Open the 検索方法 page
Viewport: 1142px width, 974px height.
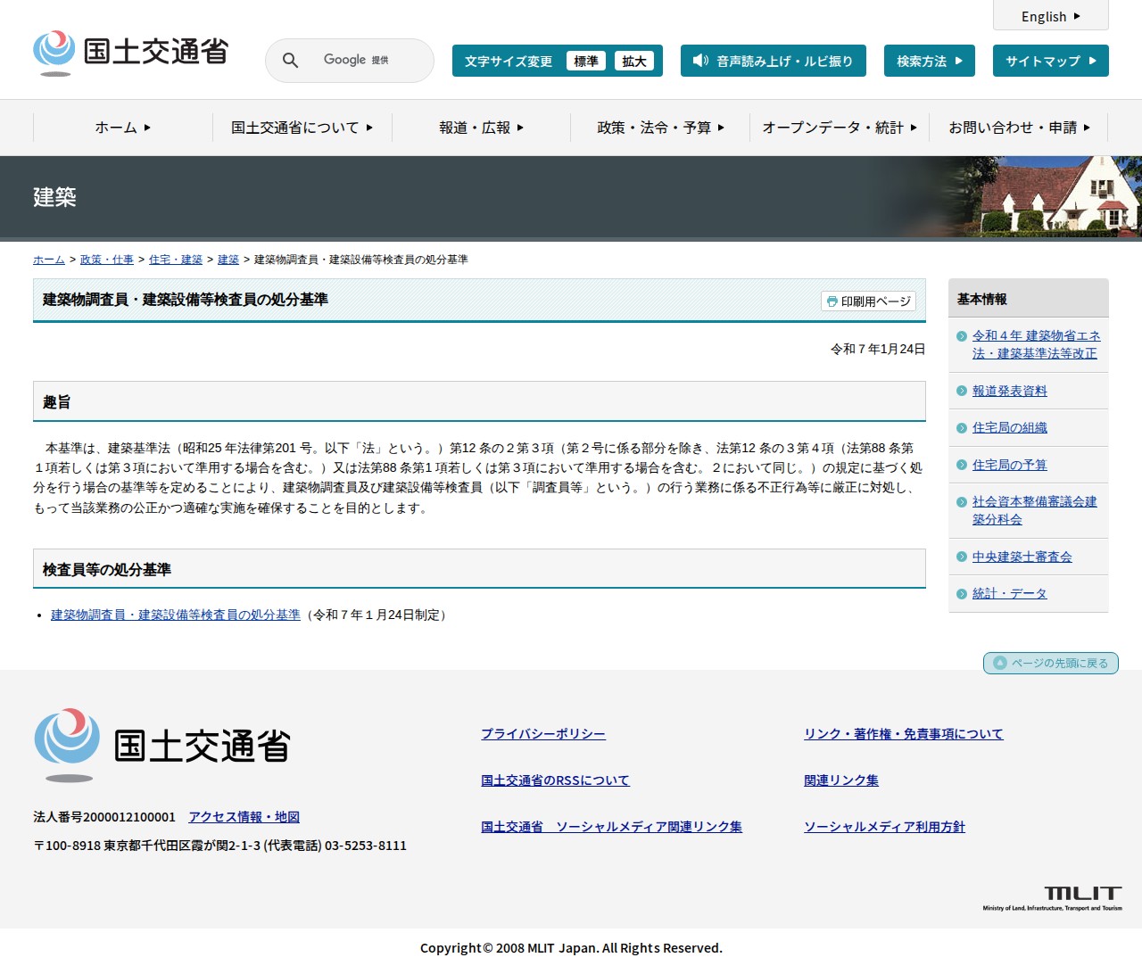[930, 61]
